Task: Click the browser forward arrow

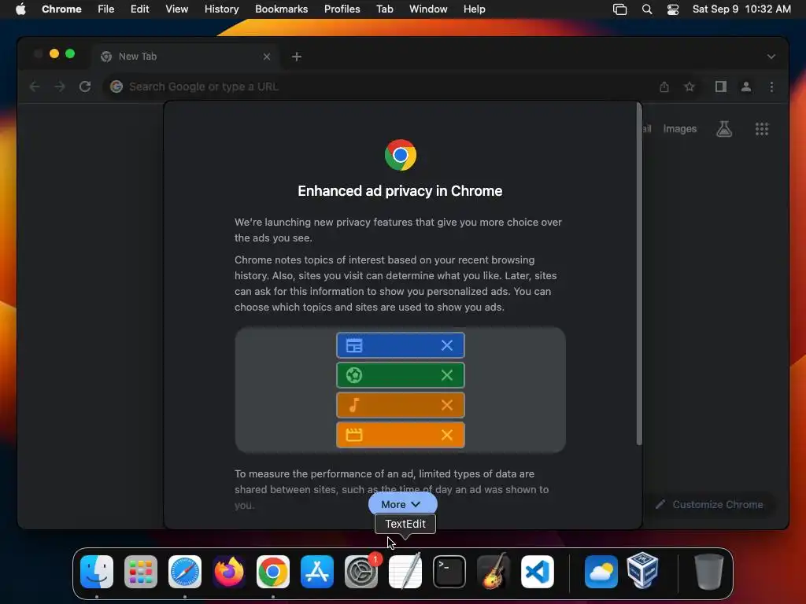Action: coord(60,87)
